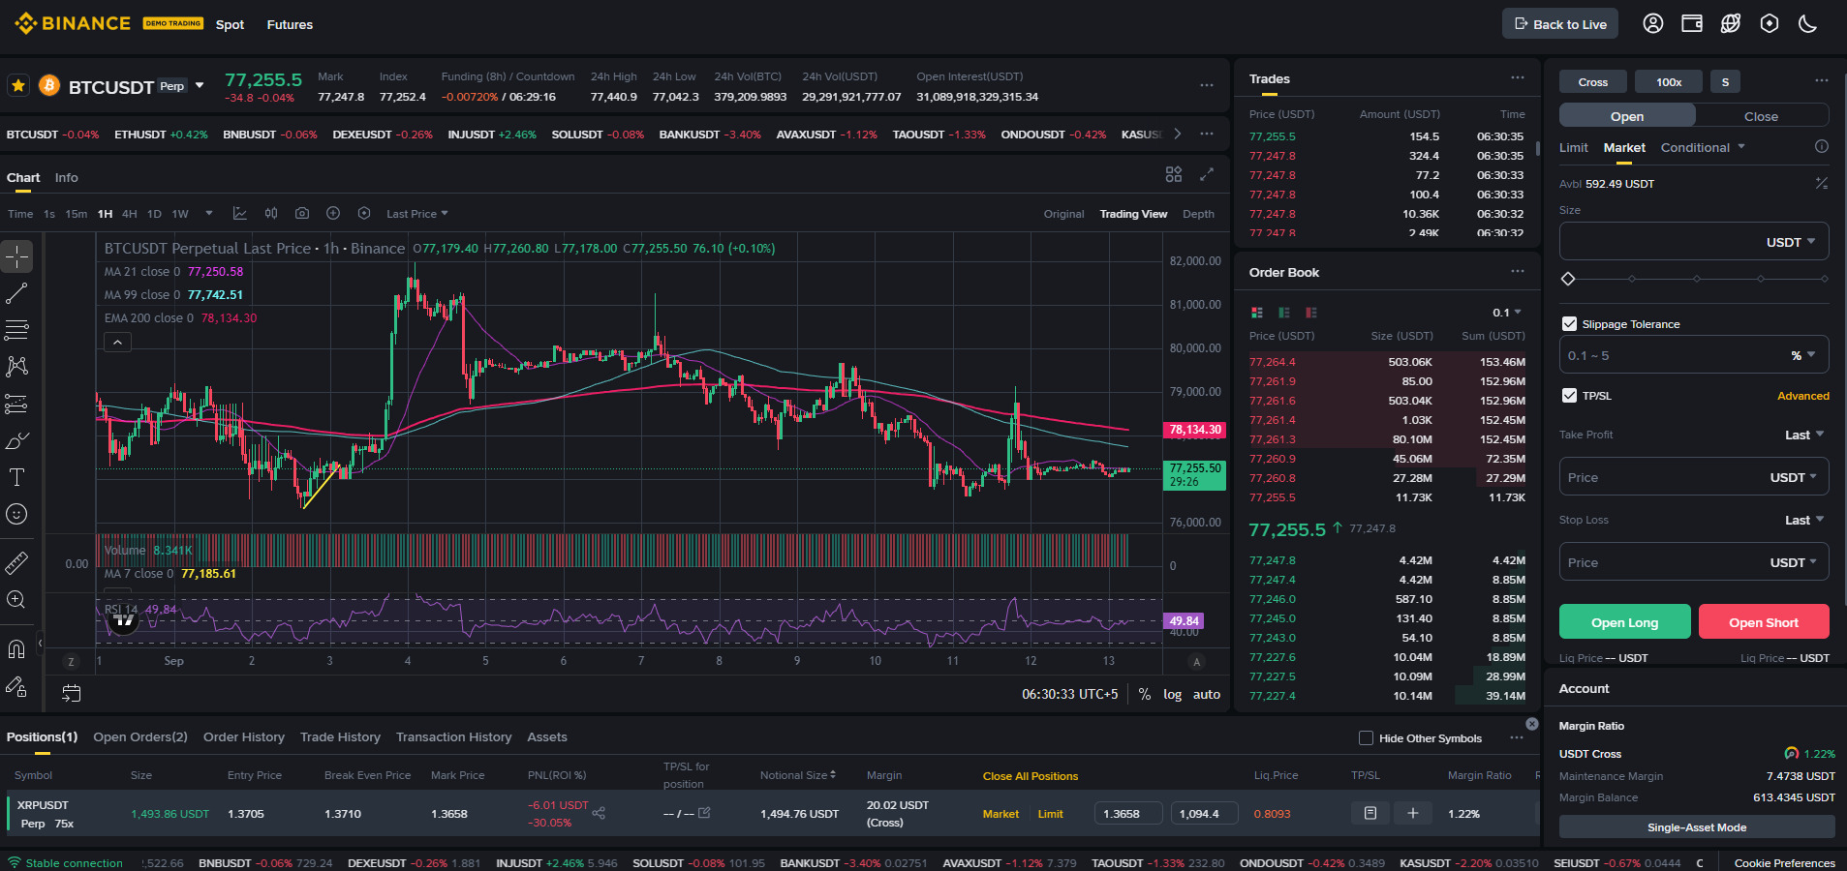
Task: Edit TP/SL for XRPUSDT position
Action: (704, 813)
